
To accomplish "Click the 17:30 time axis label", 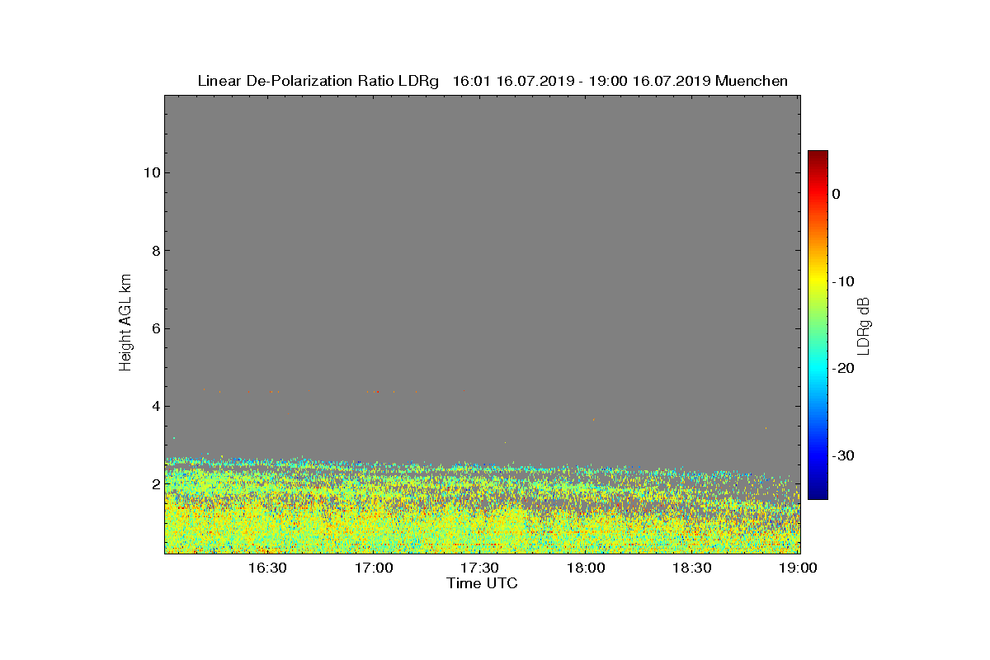I will pos(479,568).
